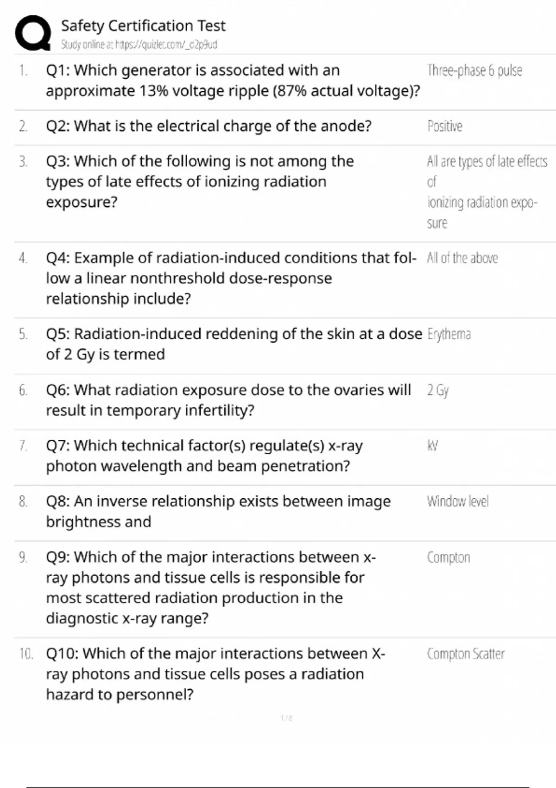Click the 1/8 page number indicator

pos(286,718)
